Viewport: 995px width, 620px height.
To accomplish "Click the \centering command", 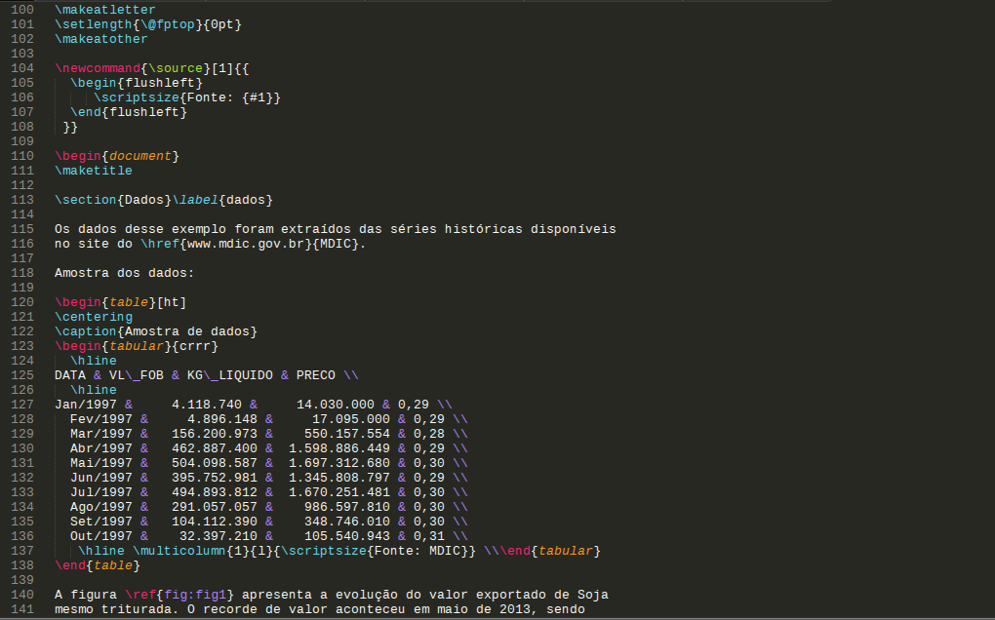I will coord(94,317).
